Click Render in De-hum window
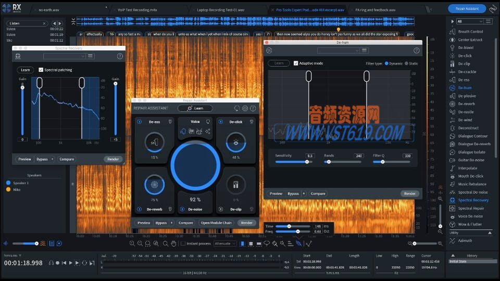This screenshot has width=500, height=281. click(410, 194)
